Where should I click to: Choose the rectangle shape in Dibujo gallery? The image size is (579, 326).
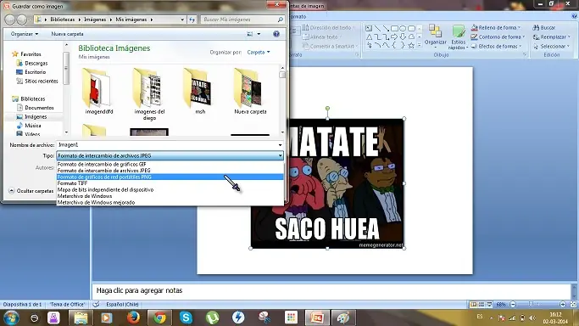(x=394, y=28)
